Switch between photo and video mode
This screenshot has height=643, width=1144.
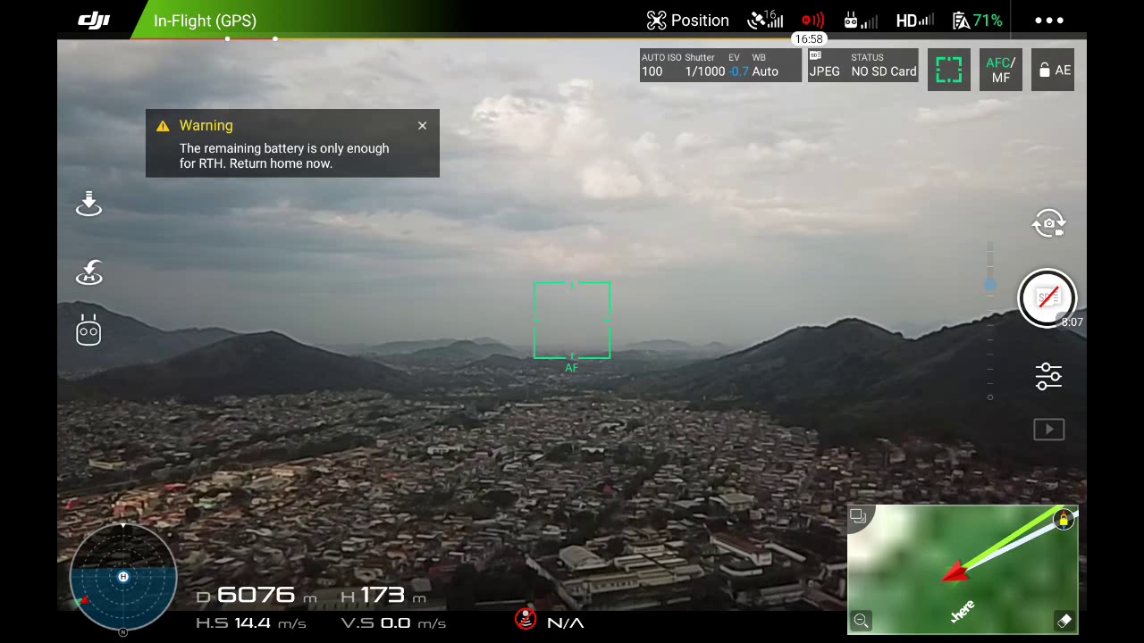1048,224
